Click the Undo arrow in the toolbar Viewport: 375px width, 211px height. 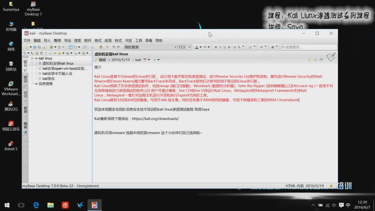(114, 47)
